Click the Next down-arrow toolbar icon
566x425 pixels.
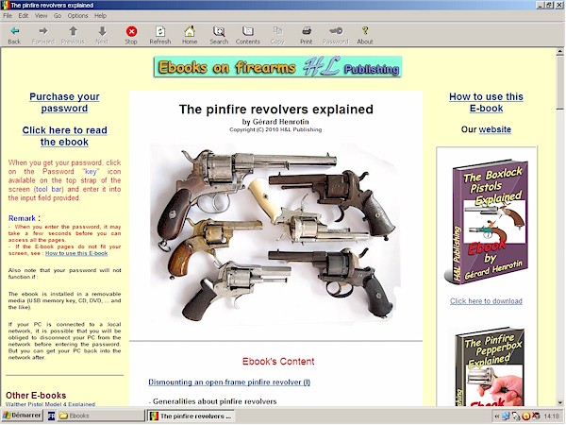pyautogui.click(x=102, y=35)
